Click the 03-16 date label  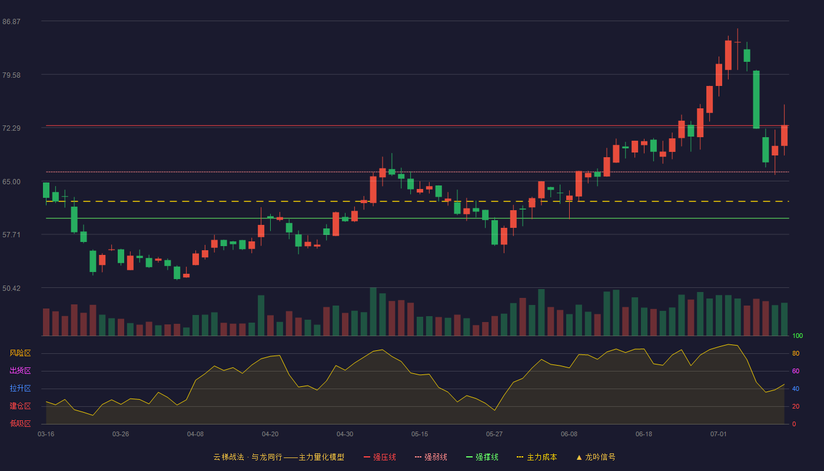46,434
